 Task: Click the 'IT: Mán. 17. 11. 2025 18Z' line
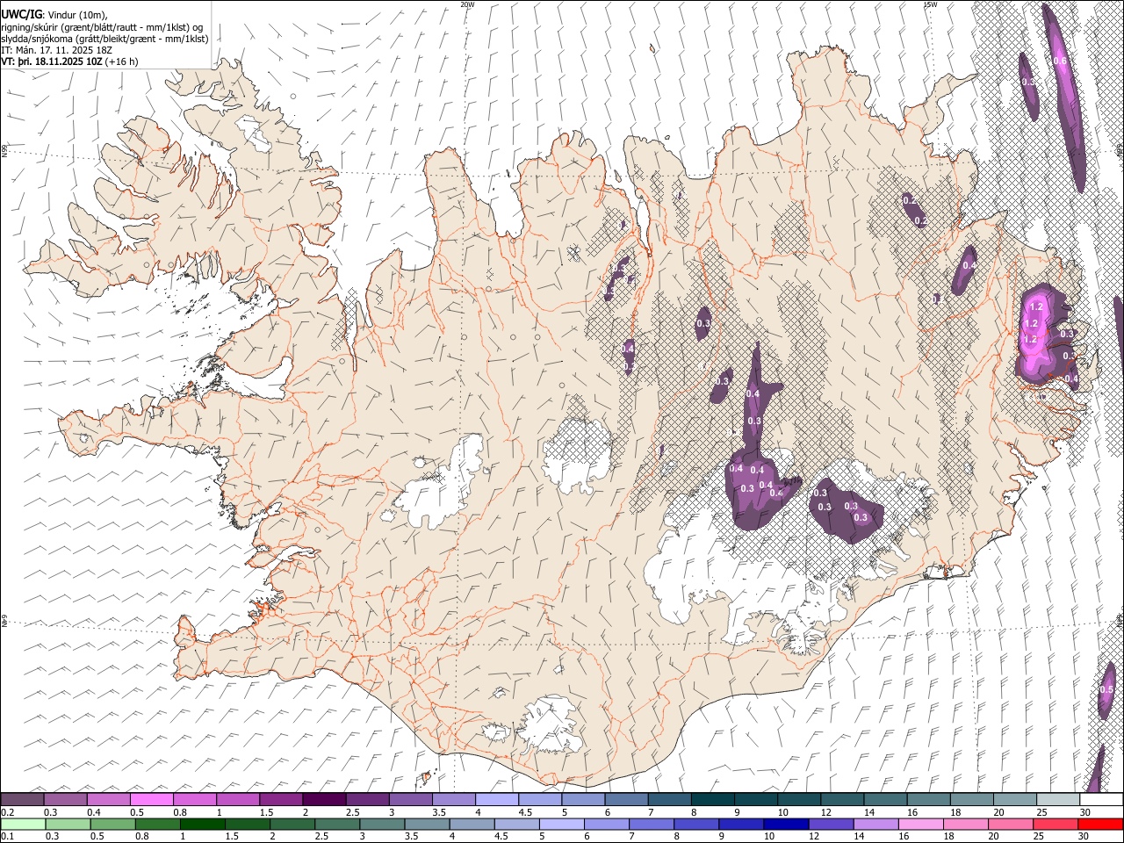[57, 51]
